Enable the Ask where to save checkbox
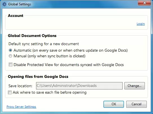 (10, 92)
